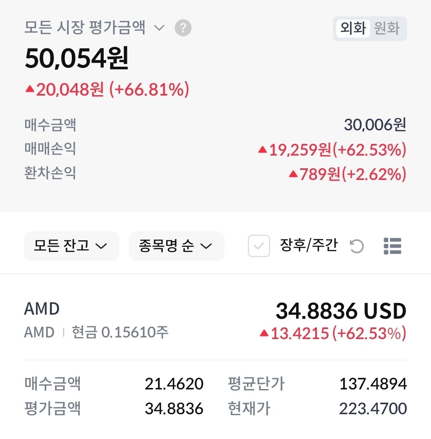431x439 pixels.
Task: Click the 모든 시장 평가금액 title
Action: pos(85,28)
